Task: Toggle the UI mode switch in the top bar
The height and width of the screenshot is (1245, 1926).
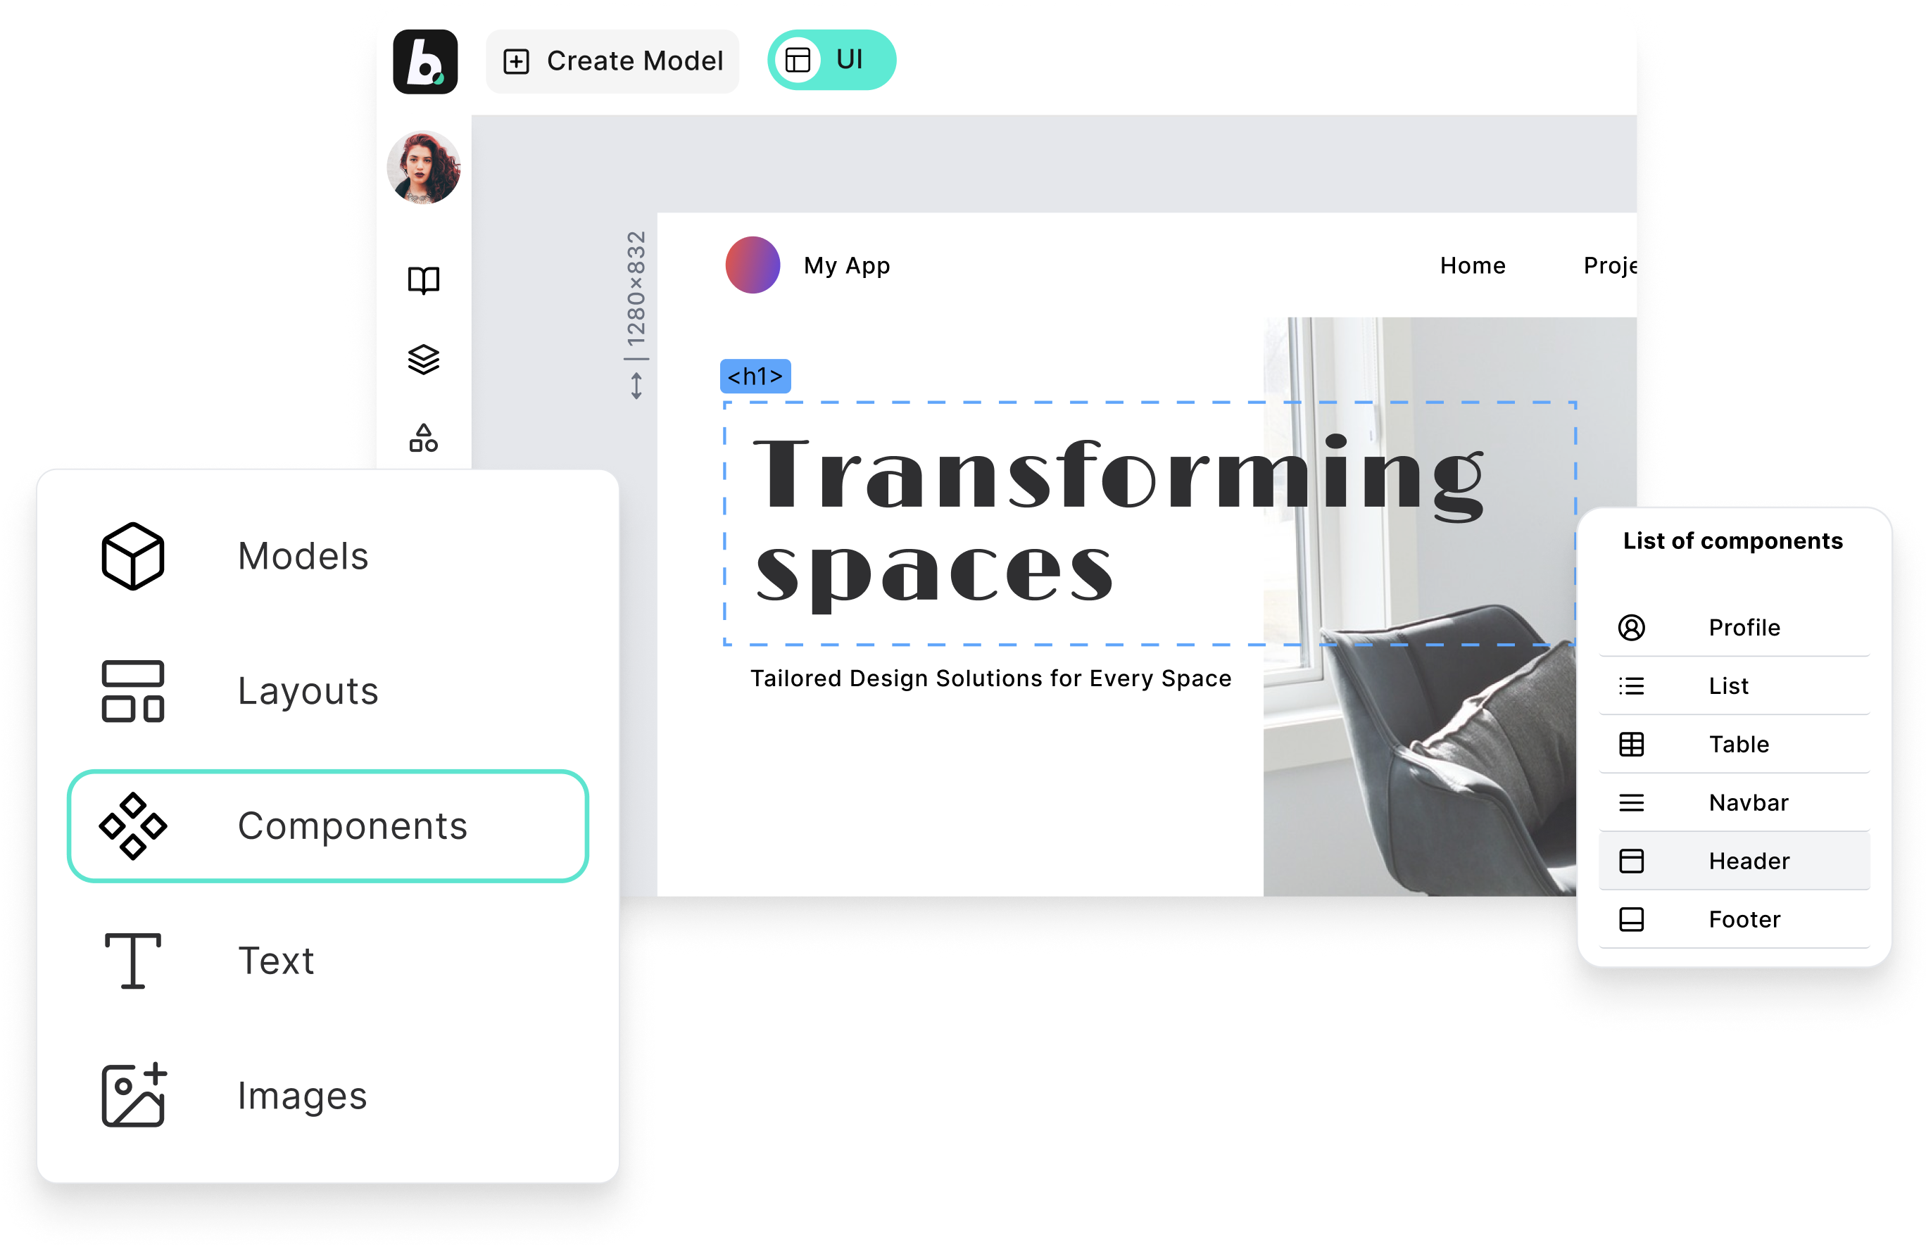Action: (x=831, y=59)
